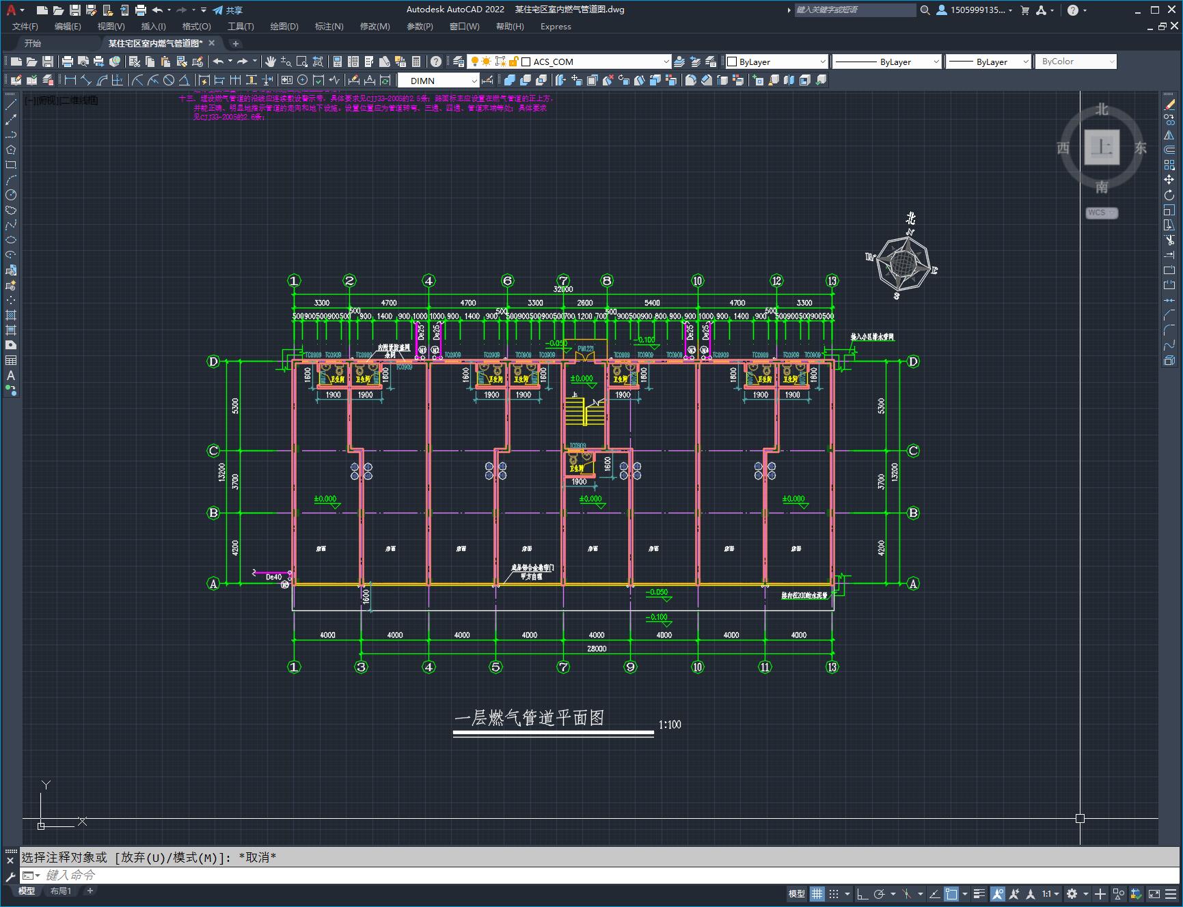
Task: Click the new drawing tab plus button
Action: [235, 43]
